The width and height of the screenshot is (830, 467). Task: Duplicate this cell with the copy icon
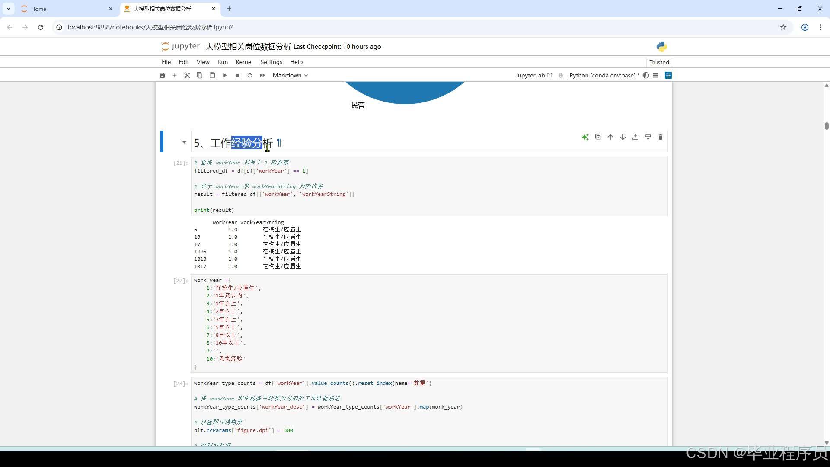pyautogui.click(x=597, y=137)
